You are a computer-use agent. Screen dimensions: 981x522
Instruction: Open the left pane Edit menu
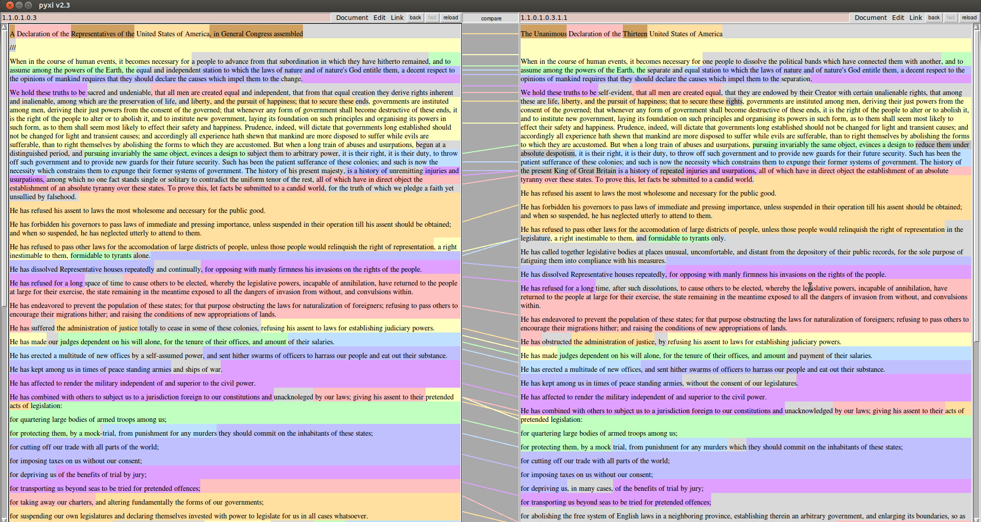tap(380, 18)
